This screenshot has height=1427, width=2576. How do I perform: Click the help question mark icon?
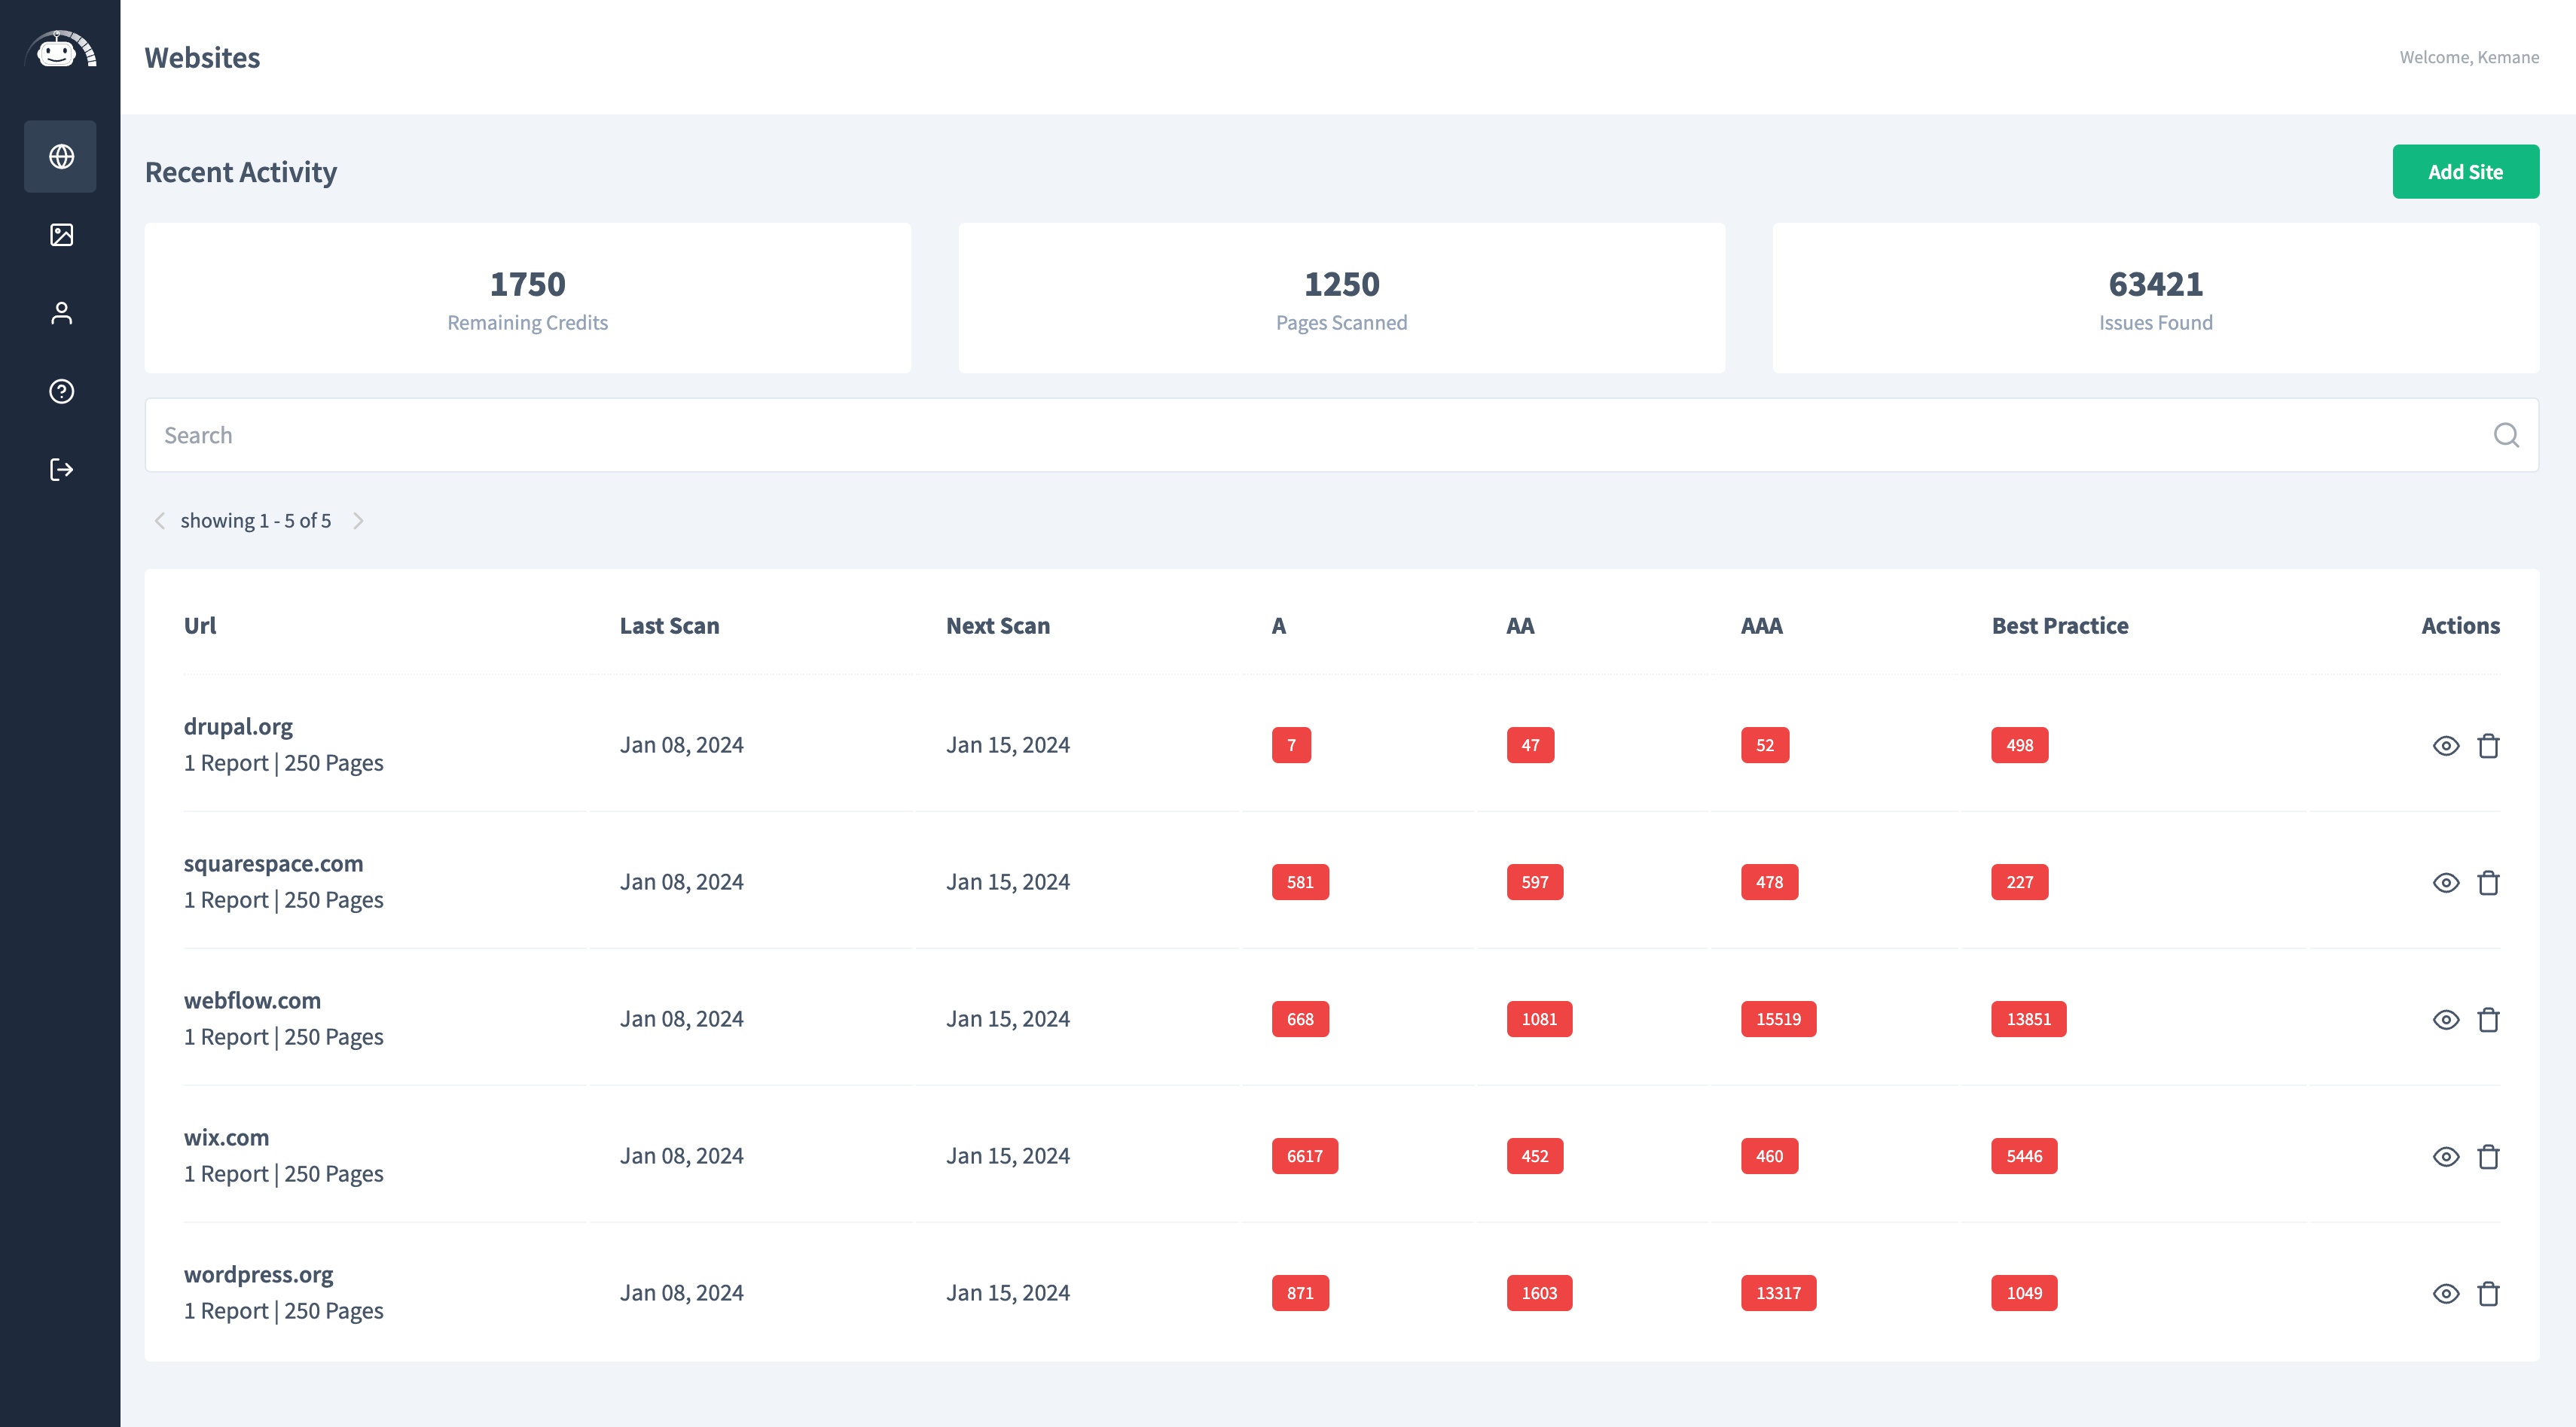(61, 391)
